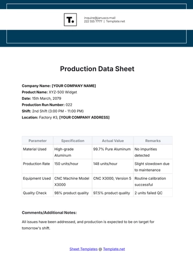The width and height of the screenshot is (193, 273).
Task: Select the Equipment Used cell
Action: pyautogui.click(x=38, y=181)
